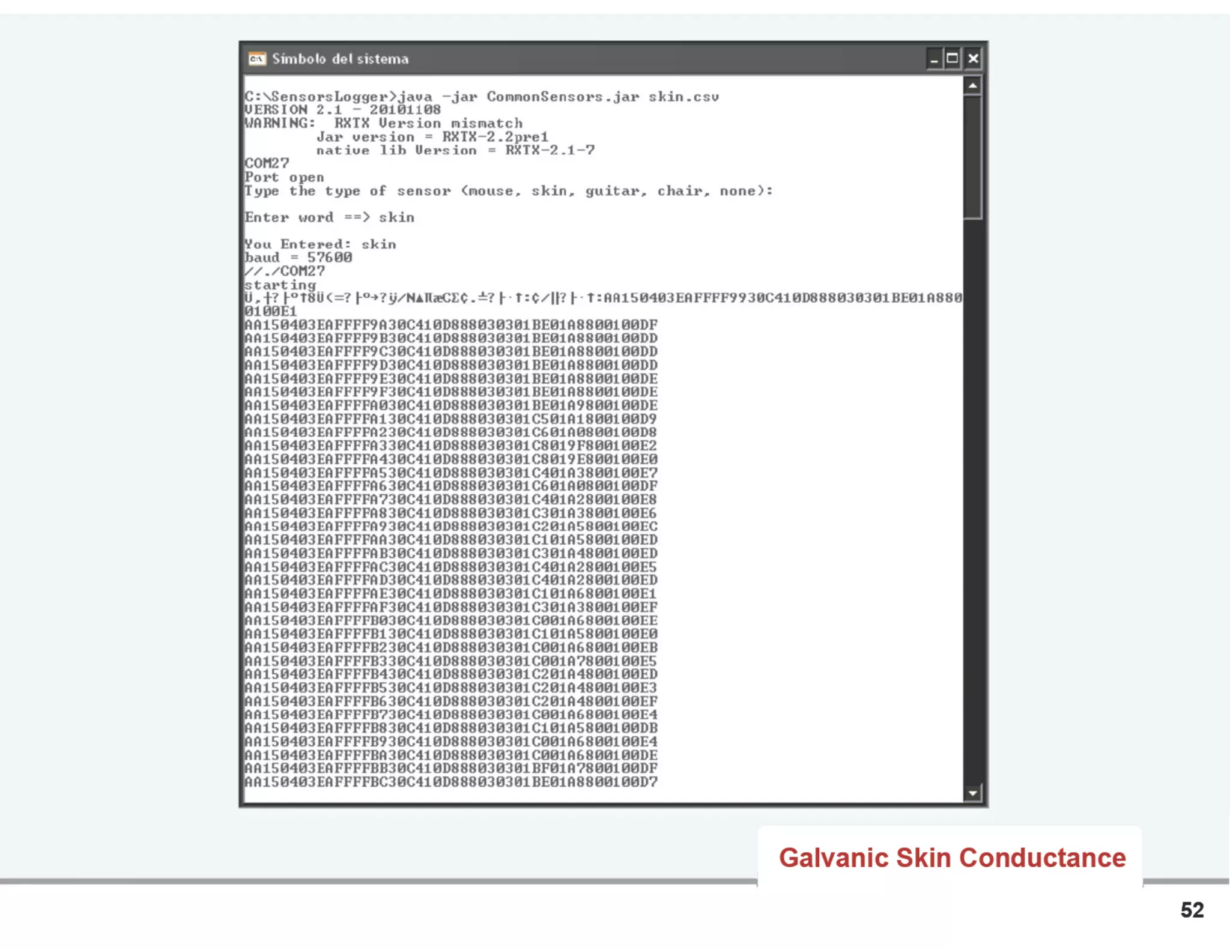Click the data line ending in 00E7

click(450, 473)
